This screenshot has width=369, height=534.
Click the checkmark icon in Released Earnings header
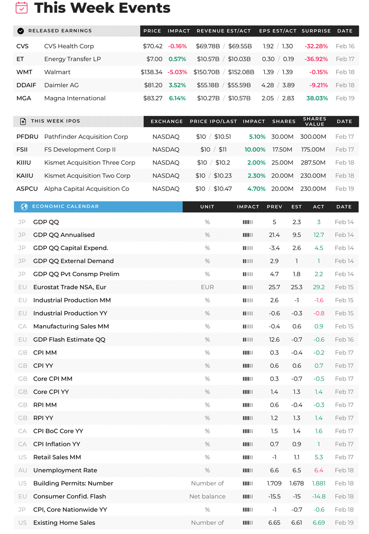[x=21, y=31]
